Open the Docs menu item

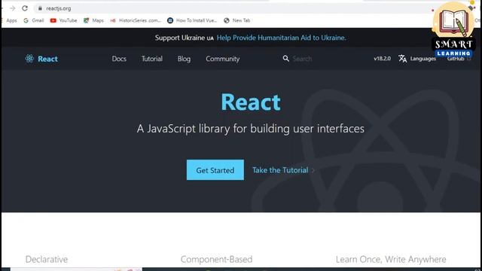pos(119,59)
